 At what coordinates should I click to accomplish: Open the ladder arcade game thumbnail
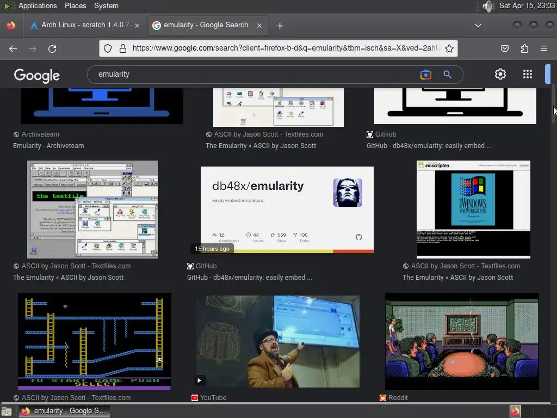[95, 341]
